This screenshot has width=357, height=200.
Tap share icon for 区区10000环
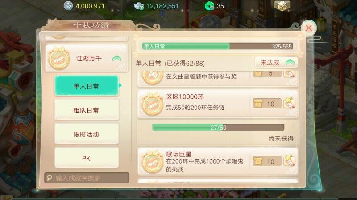[x=289, y=103]
